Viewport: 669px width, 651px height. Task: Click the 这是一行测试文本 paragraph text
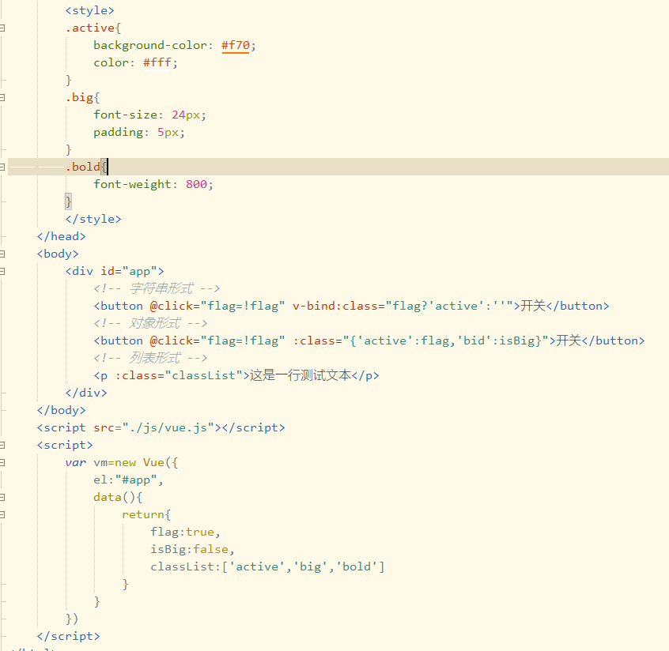(x=300, y=375)
